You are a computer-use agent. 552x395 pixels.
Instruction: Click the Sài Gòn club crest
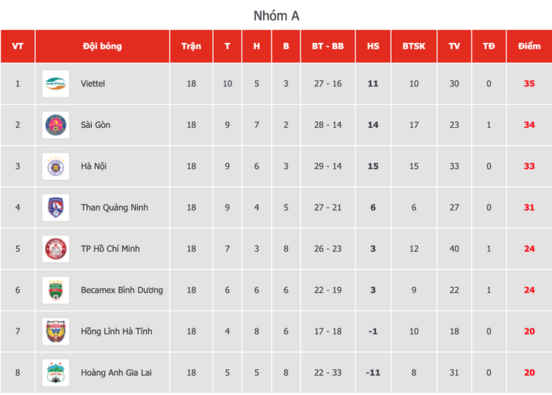(x=56, y=125)
